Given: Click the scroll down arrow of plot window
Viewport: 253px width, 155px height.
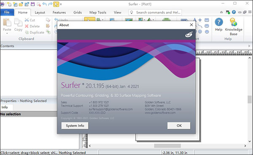Looking at the screenshot, I should point(250,142).
